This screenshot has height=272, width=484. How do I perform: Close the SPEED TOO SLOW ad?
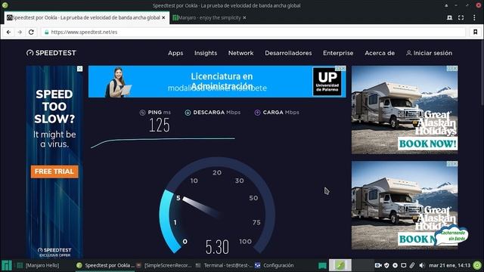pyautogui.click(x=79, y=69)
